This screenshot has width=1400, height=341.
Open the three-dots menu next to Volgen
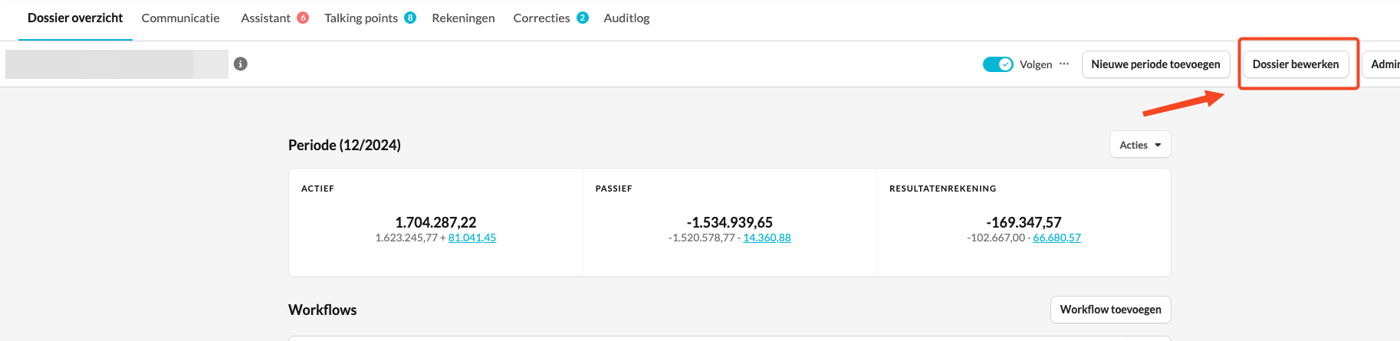click(1064, 64)
